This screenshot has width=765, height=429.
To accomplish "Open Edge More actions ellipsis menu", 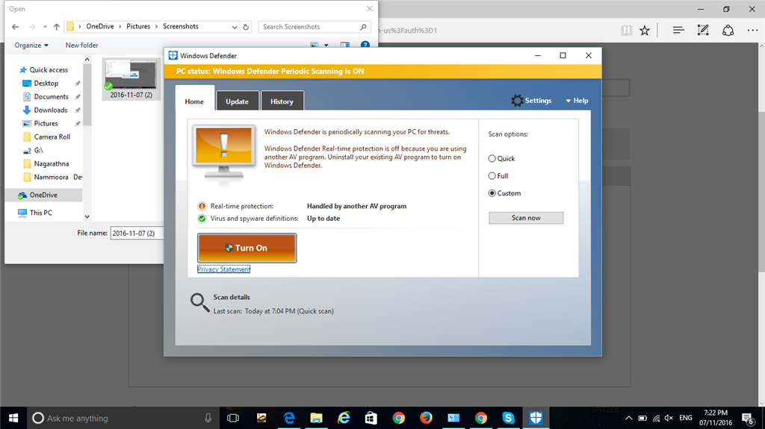I will pyautogui.click(x=752, y=31).
